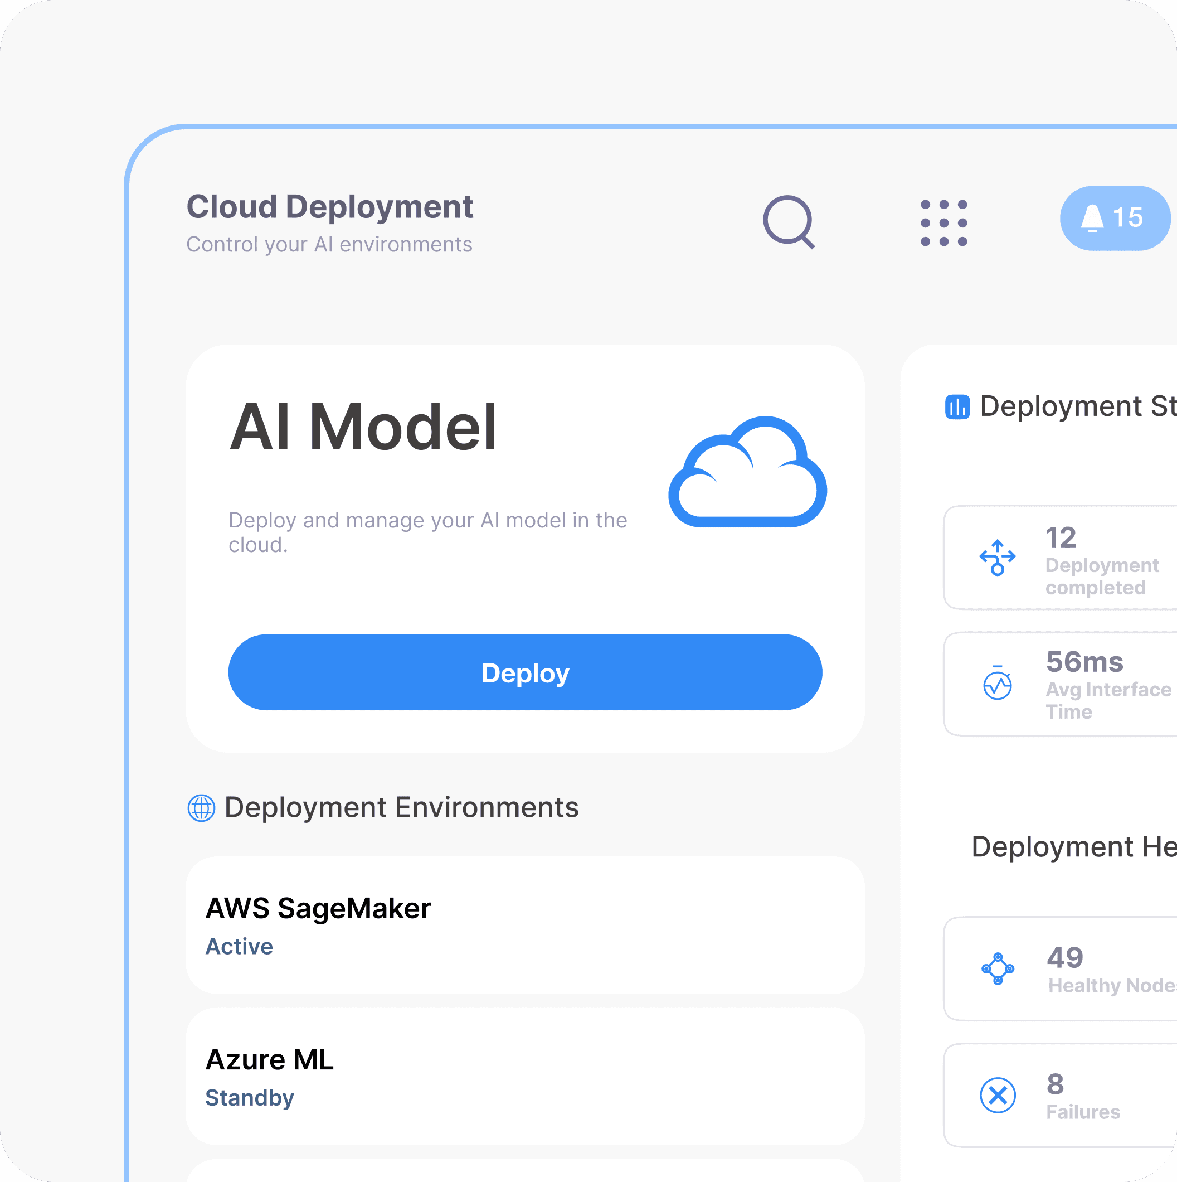The width and height of the screenshot is (1177, 1182).
Task: Click the Deployment Stats bar chart icon
Action: coord(957,406)
